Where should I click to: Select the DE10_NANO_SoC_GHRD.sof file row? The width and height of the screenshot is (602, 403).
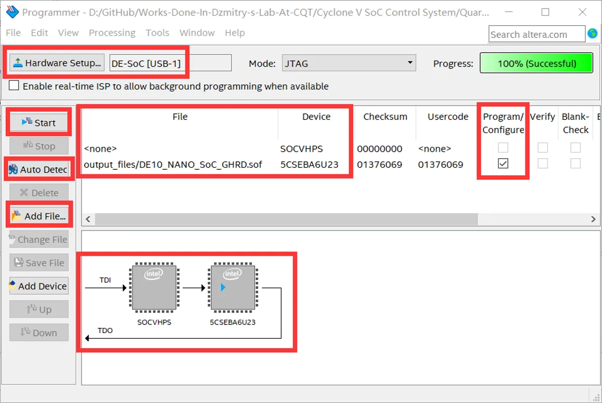coord(173,164)
